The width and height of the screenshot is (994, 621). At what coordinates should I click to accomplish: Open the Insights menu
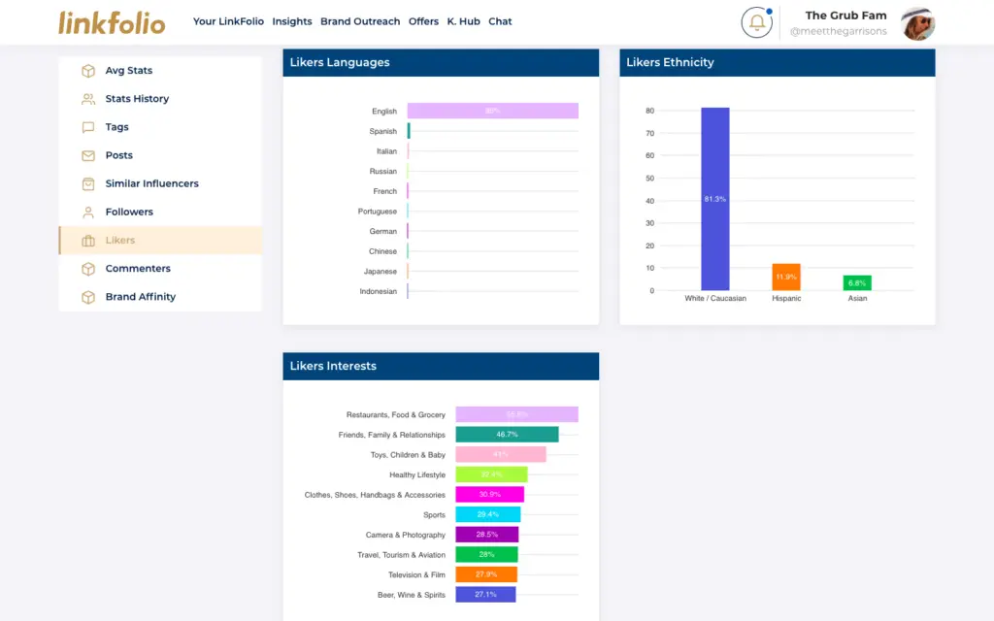[292, 21]
